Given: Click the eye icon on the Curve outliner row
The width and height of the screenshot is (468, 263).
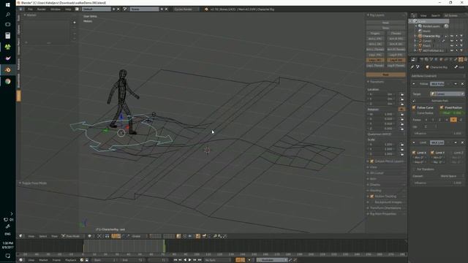Looking at the screenshot, I should click(452, 41).
